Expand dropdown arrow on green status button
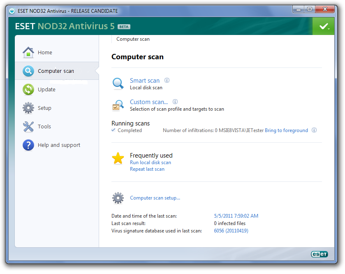345x274 pixels. tap(329, 29)
